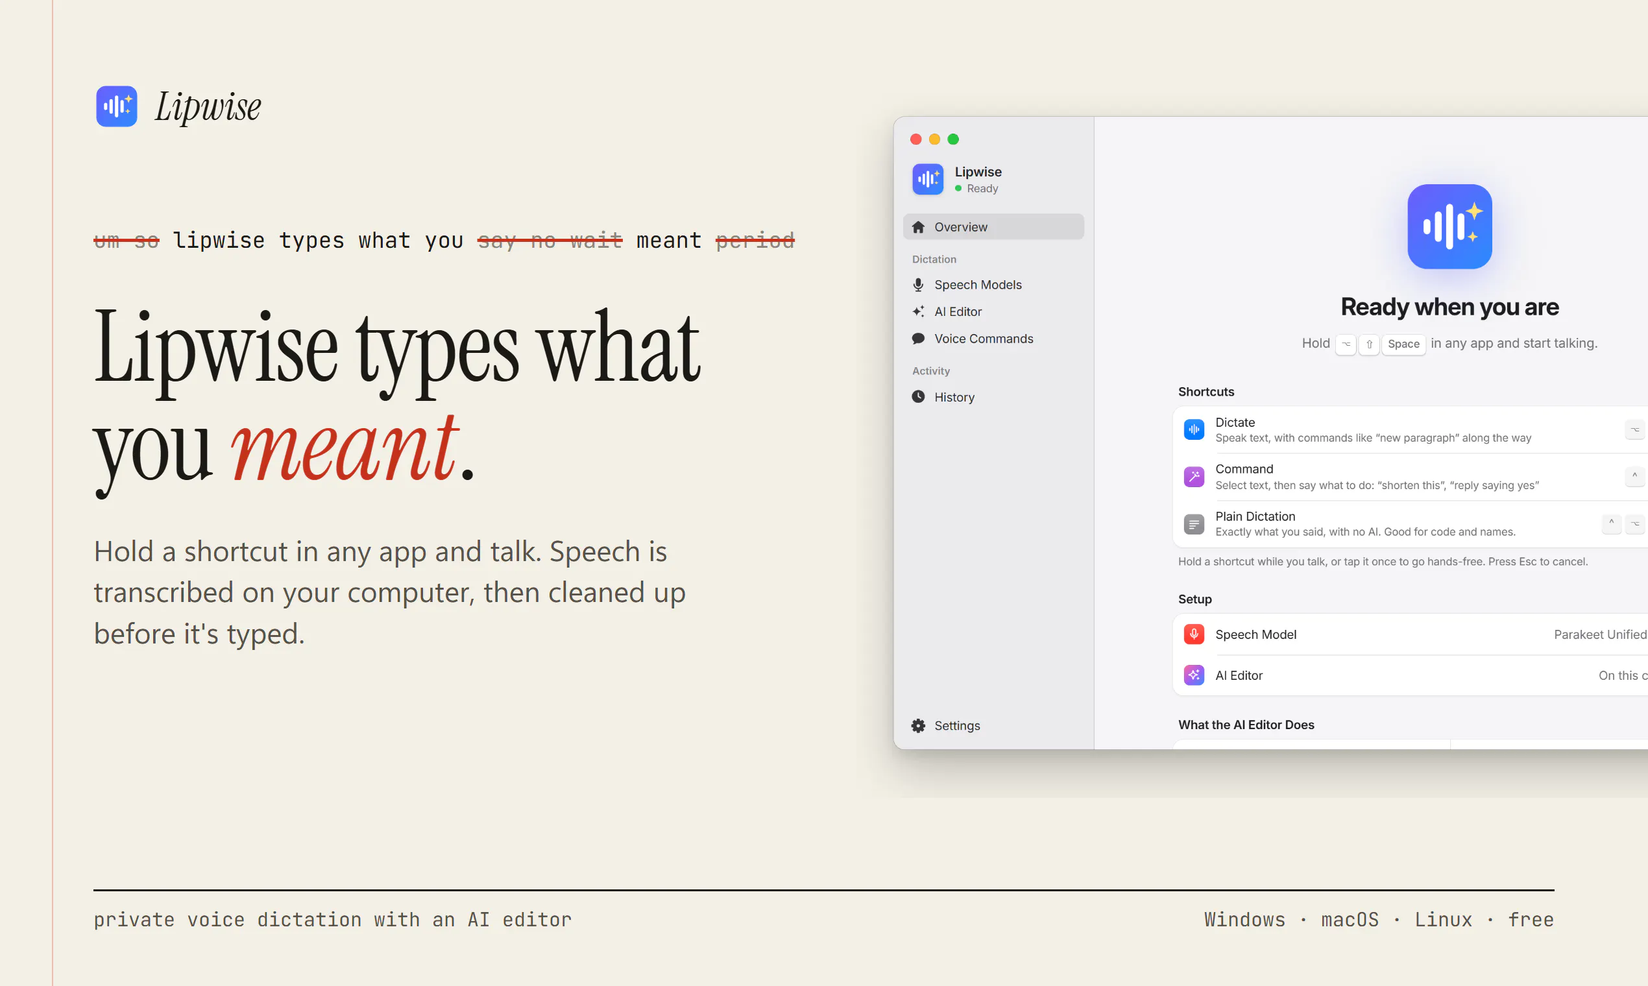Open the Speech Model setup row
1648x986 pixels.
[x=1411, y=634]
